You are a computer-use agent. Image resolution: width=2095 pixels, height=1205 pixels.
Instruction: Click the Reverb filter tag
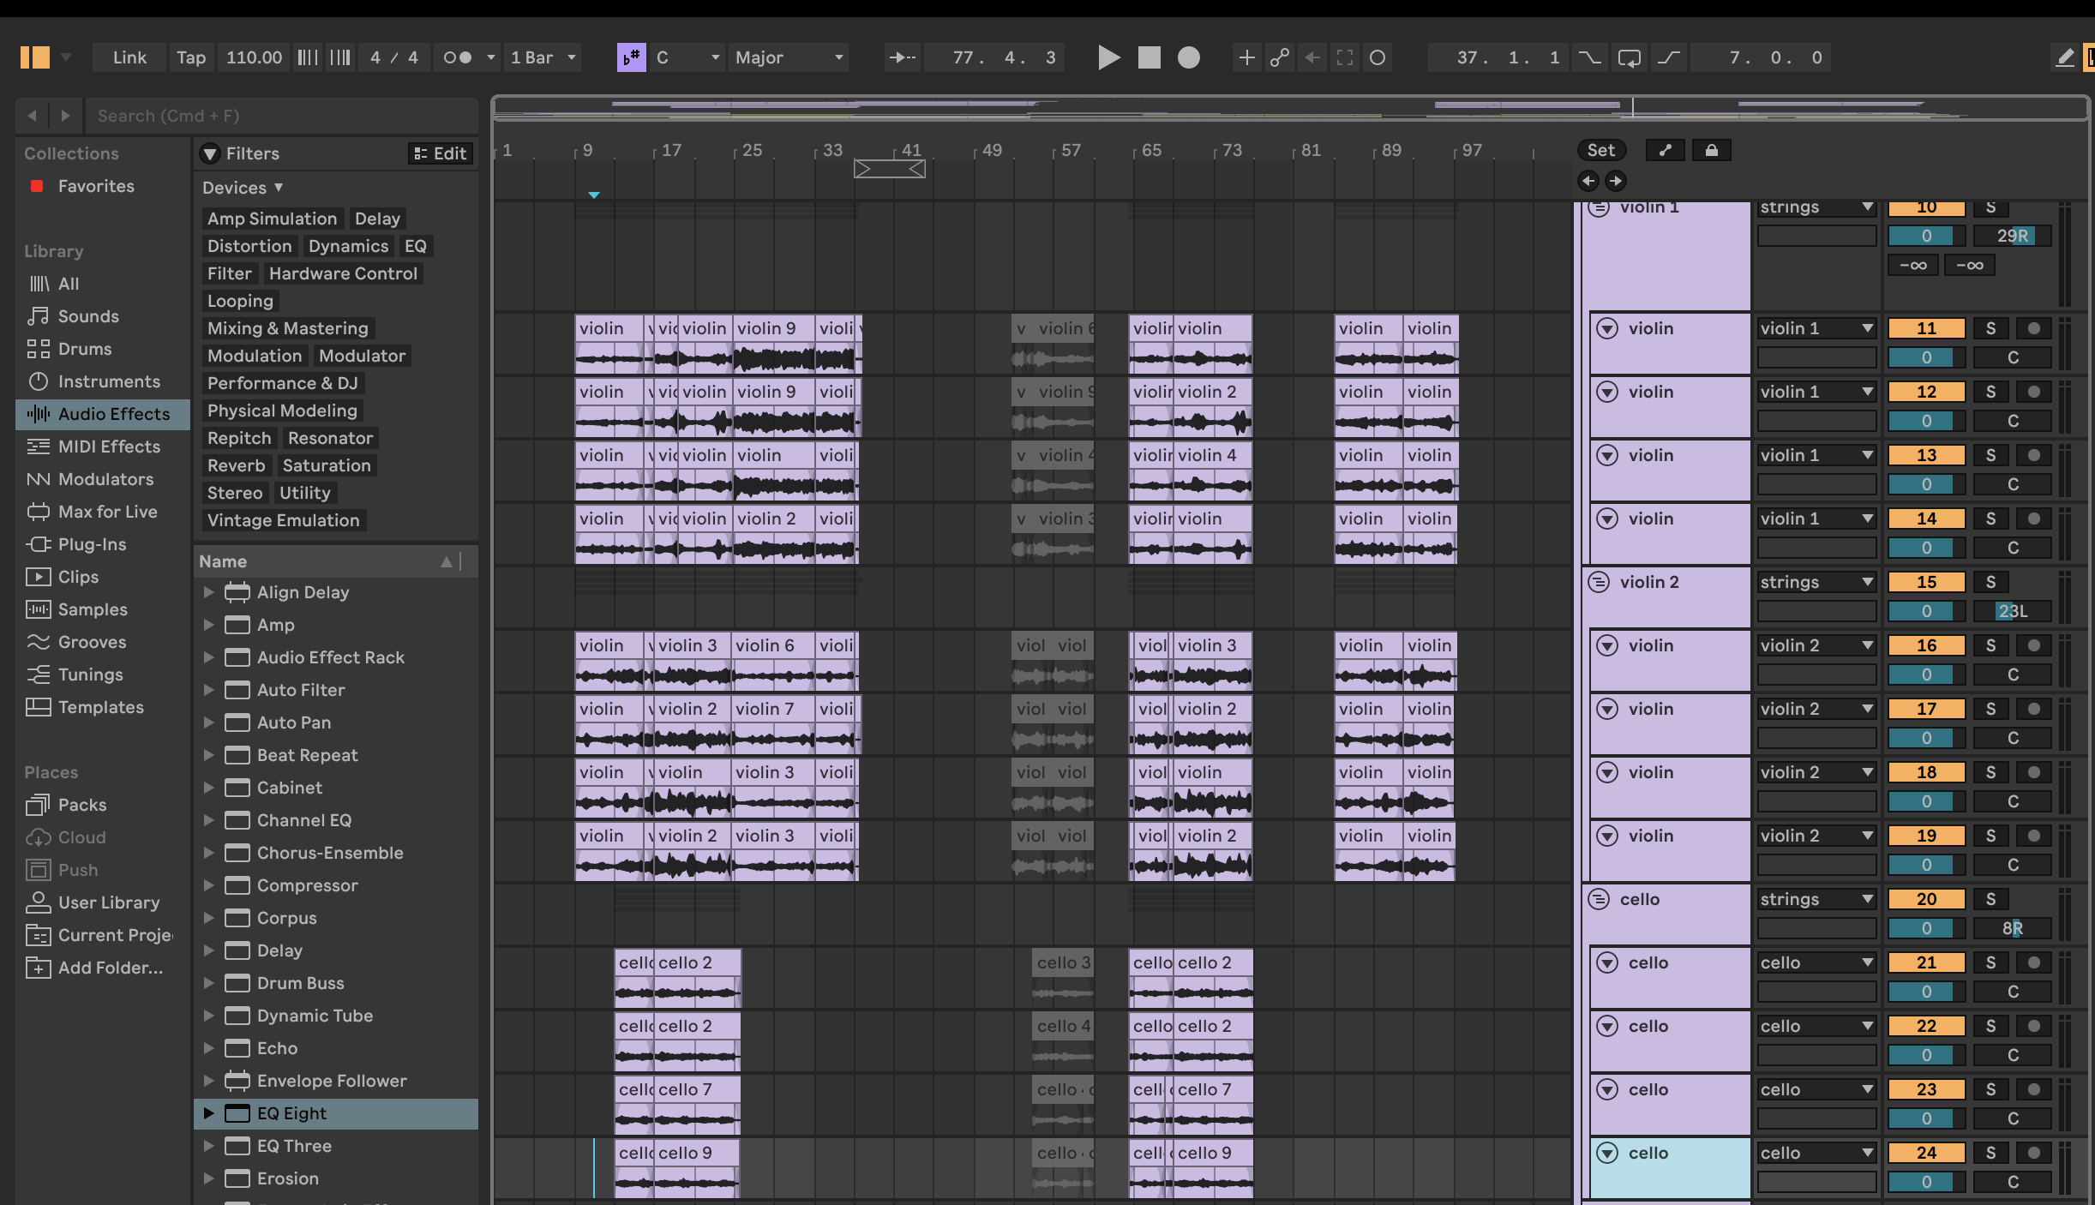point(236,465)
